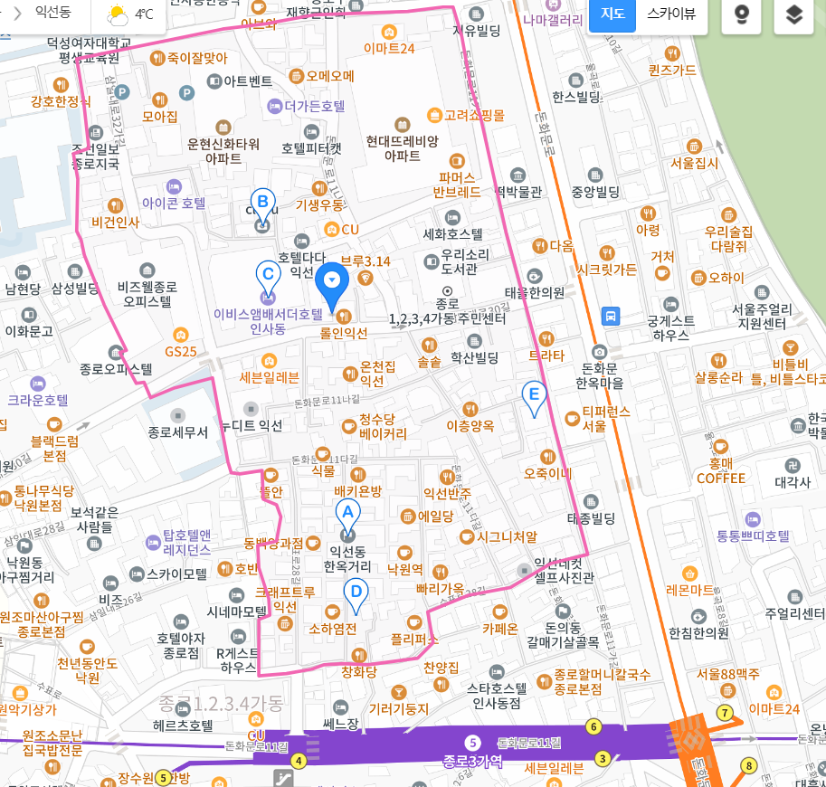
Task: Click the line 5 종로3가역 station badge
Action: tap(472, 744)
